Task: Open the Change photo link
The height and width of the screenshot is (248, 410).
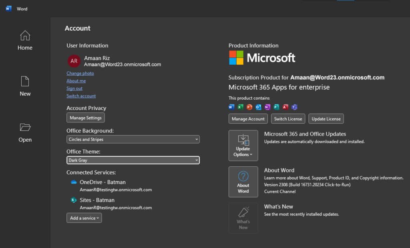Action: click(80, 73)
